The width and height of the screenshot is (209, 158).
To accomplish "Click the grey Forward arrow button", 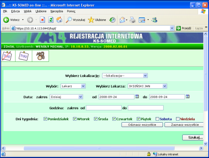I will pos(30,20).
